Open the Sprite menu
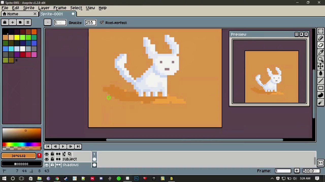 tap(29, 8)
